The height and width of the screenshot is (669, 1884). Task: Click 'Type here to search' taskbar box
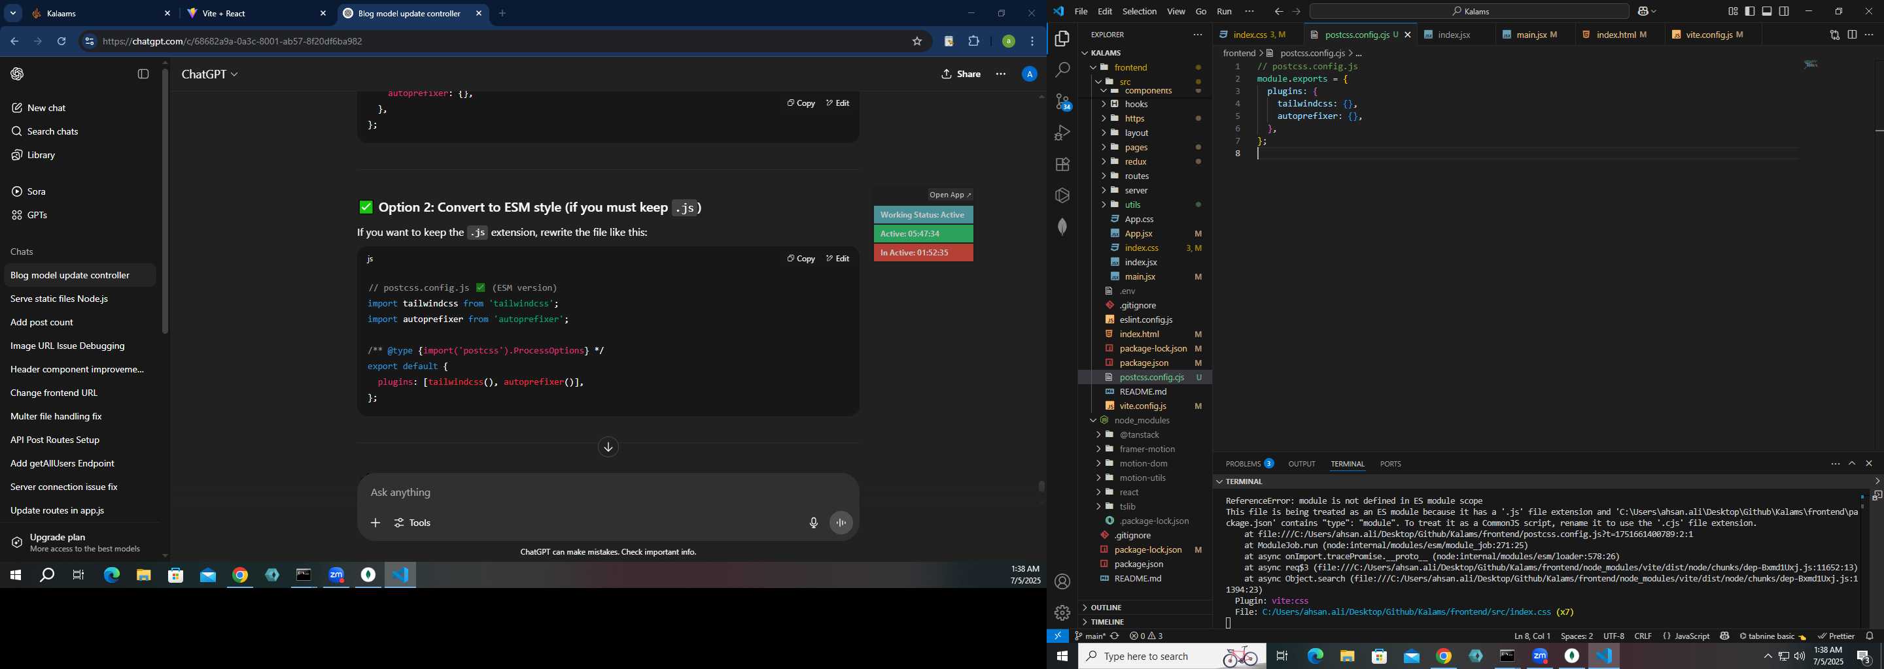pos(1172,657)
